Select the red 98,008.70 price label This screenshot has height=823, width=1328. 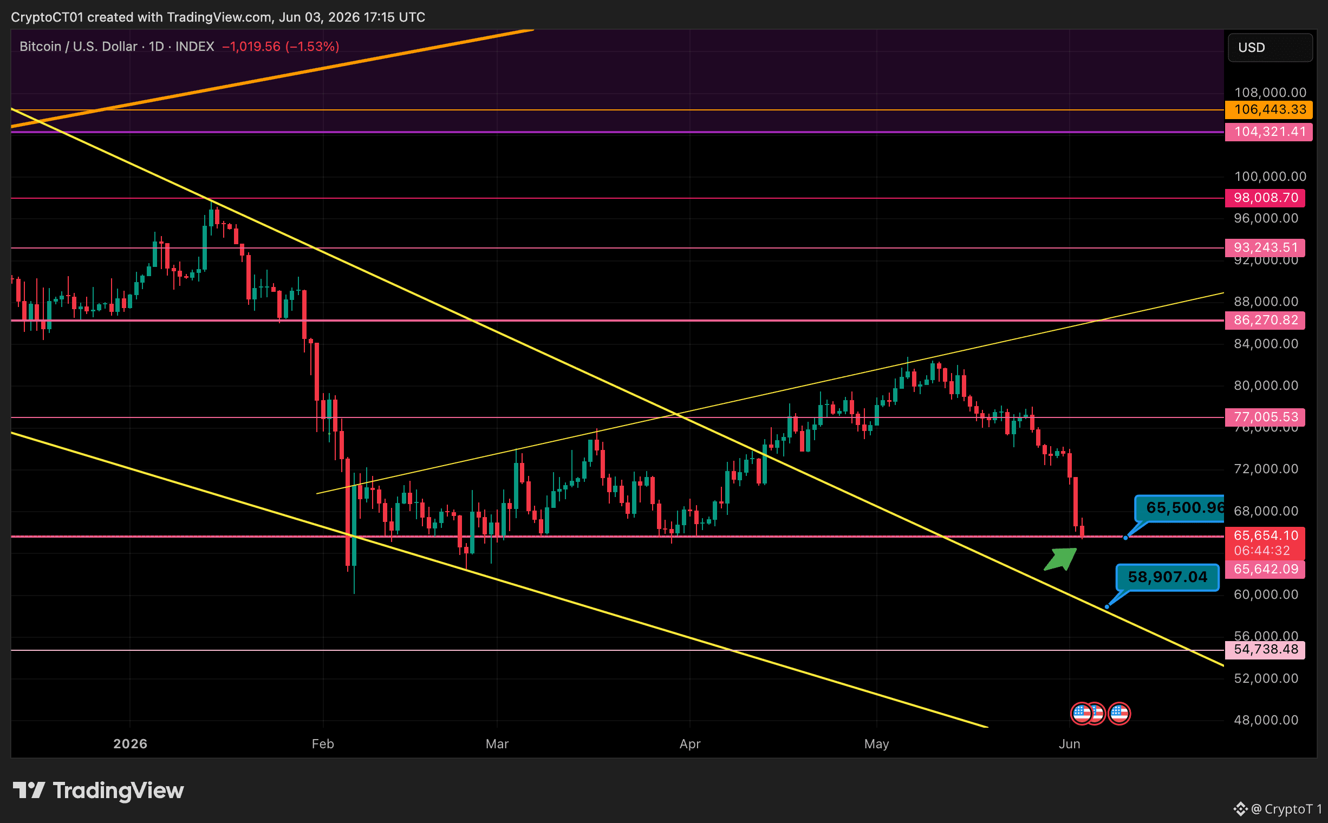coord(1265,198)
